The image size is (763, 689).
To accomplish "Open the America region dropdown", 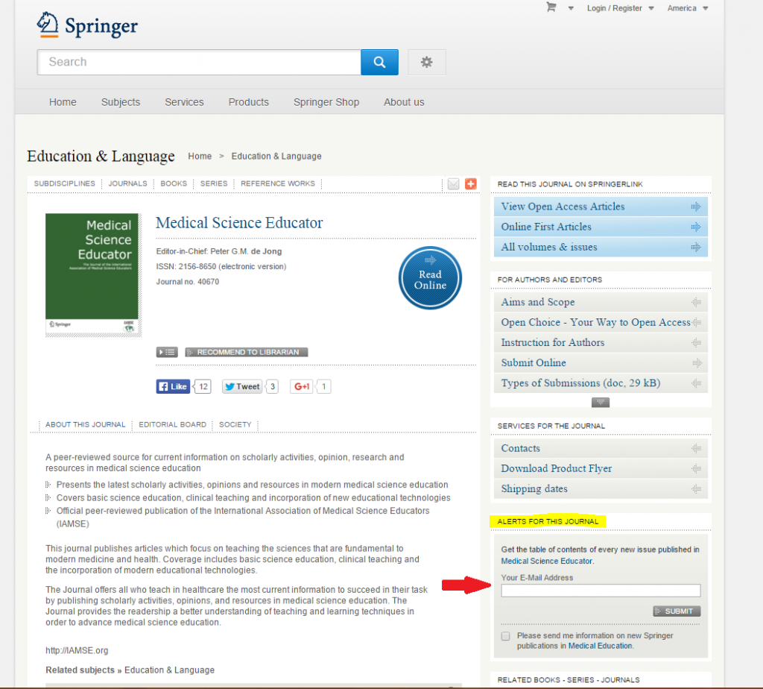I will coord(688,8).
